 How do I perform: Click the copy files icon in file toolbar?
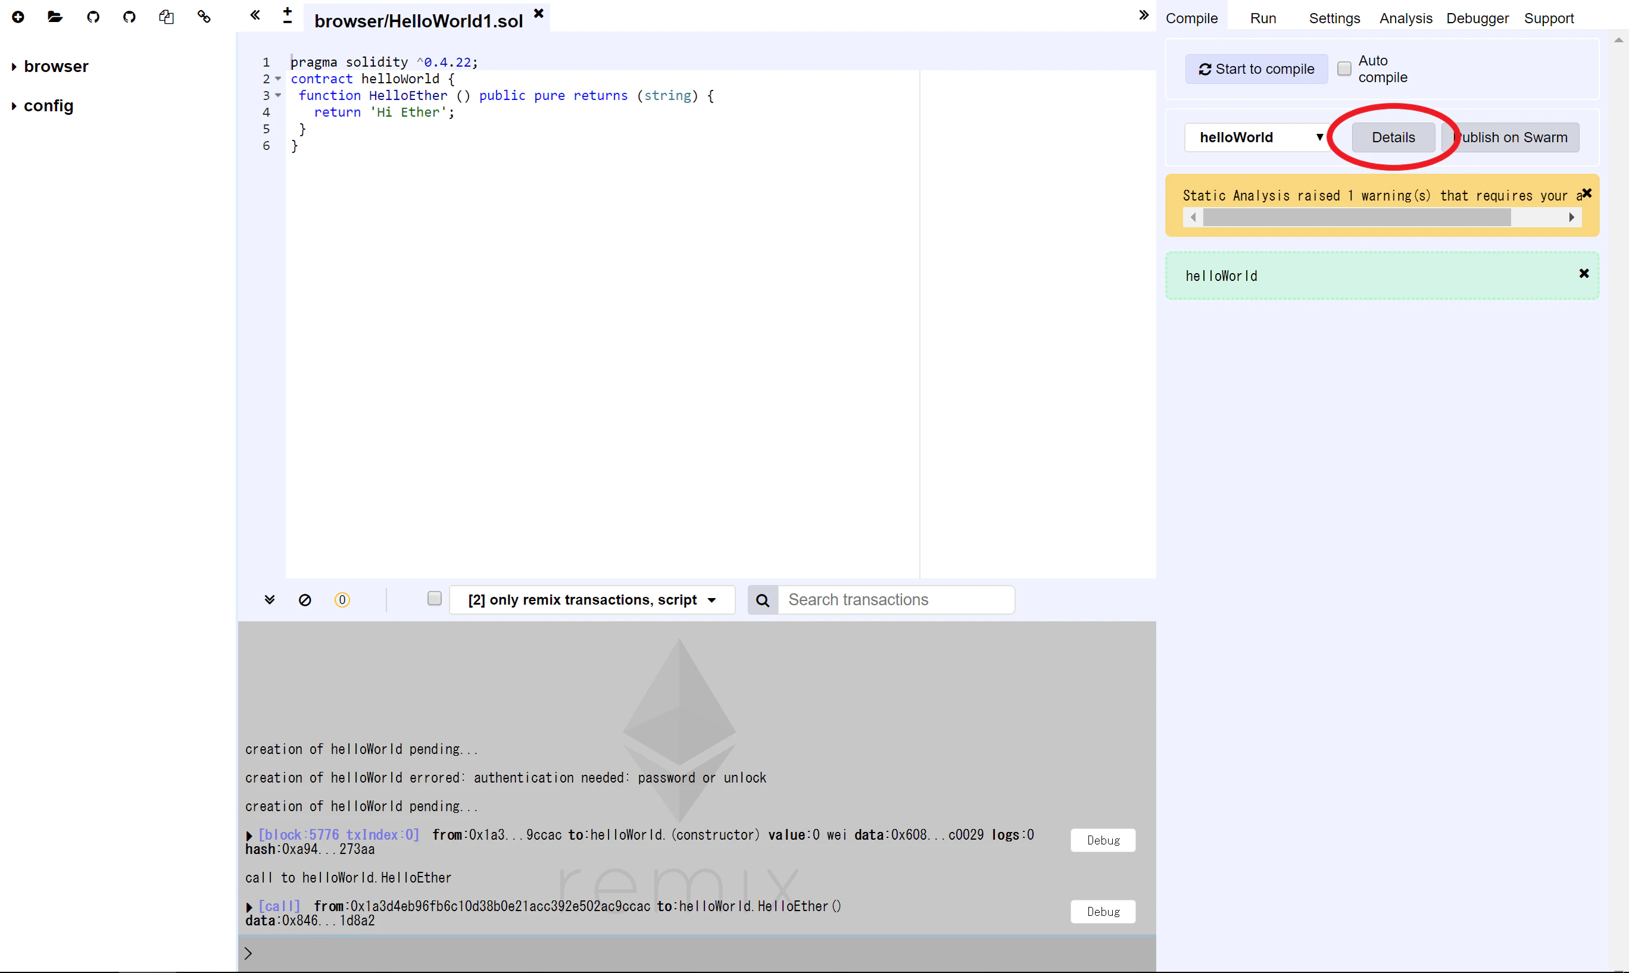point(167,17)
